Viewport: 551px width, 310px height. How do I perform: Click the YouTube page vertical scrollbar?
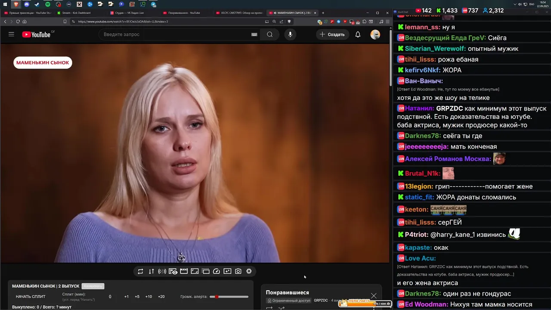391,58
